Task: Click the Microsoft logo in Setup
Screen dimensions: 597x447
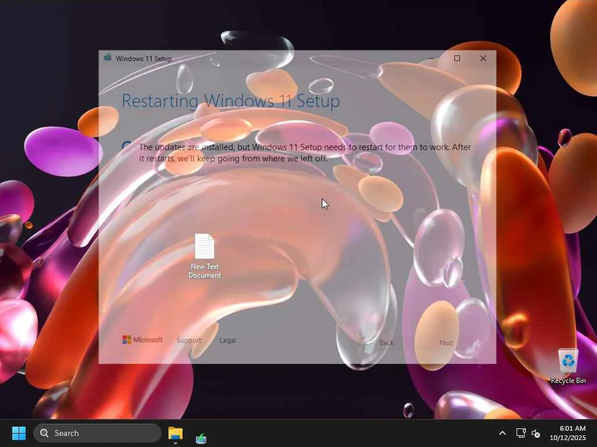Action: point(142,339)
